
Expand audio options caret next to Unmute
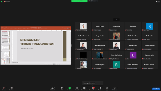pyautogui.click(x=7, y=88)
